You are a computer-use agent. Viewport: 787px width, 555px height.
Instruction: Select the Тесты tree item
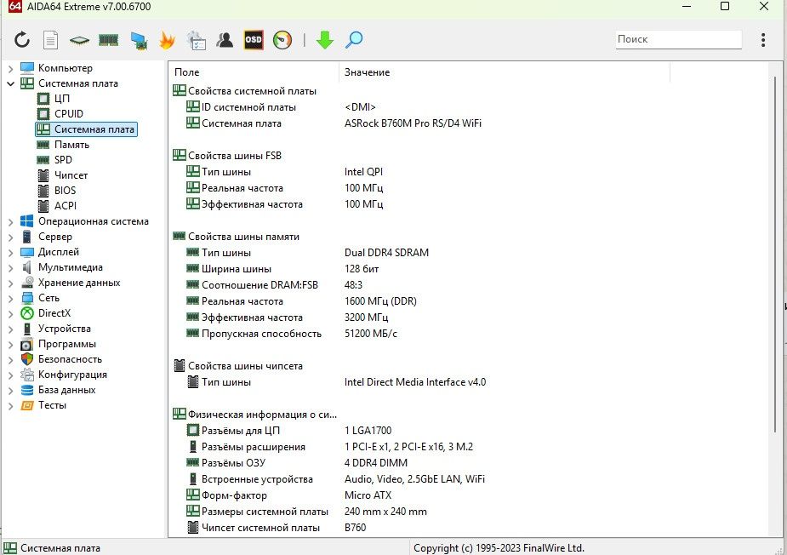click(52, 405)
